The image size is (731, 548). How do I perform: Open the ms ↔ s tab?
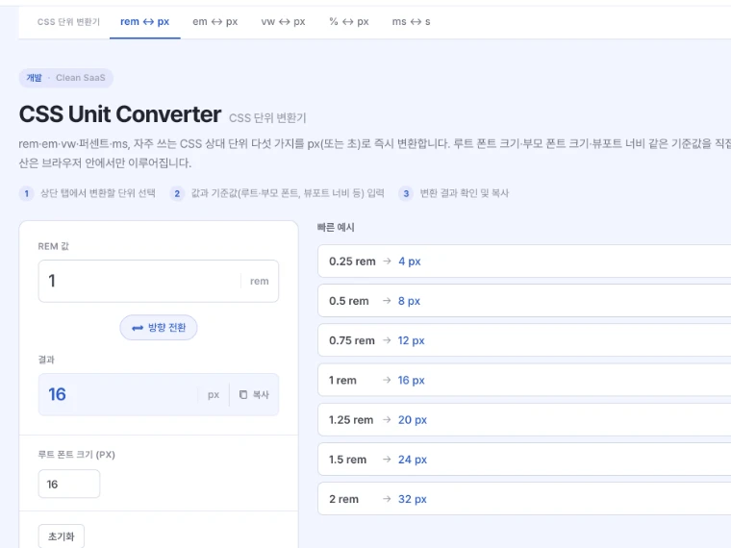412,22
